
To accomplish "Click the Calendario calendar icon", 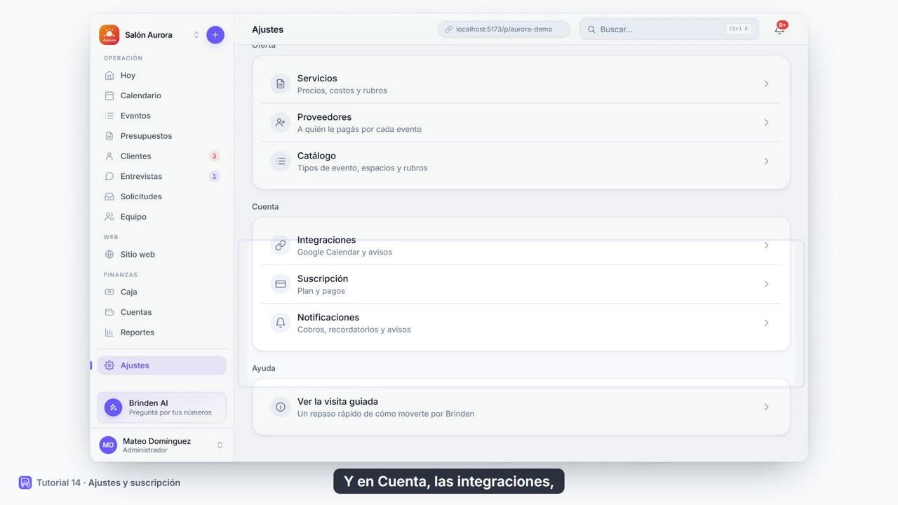I will point(109,95).
